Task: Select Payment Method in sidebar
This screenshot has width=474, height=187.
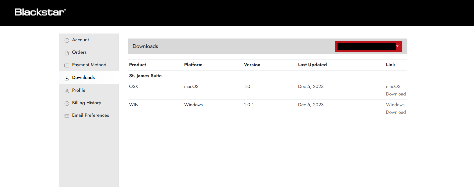Action: (x=89, y=65)
